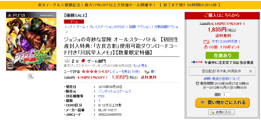Click the red arrow next to ゲーム部門
This screenshot has height=120, width=261.
click(x=83, y=61)
